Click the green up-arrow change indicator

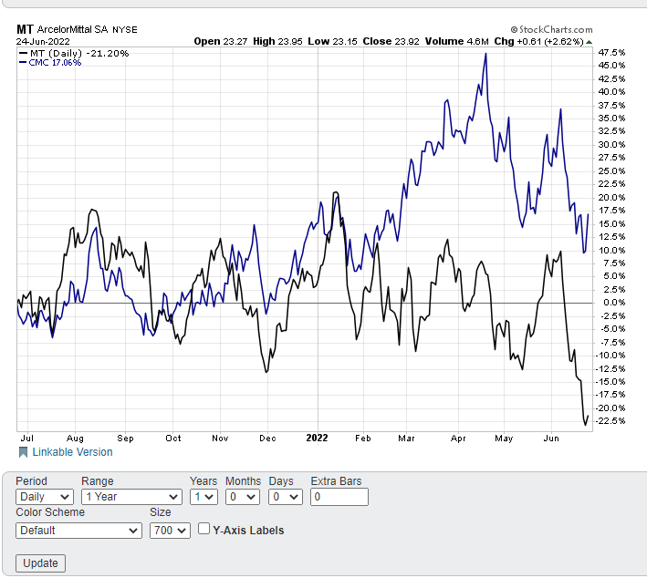[x=590, y=42]
